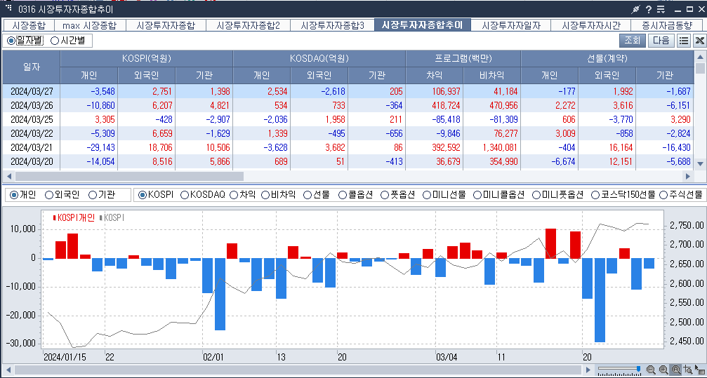Select the 개인 investor radio button
707x378 pixels.
(x=14, y=195)
